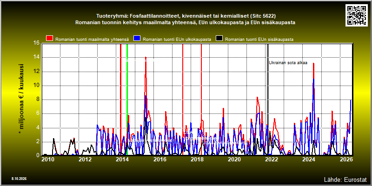372x186 pixels.
Task: Select legend text 'Romanian tuonti EUn ulkokaupasta'
Action: coord(177,40)
